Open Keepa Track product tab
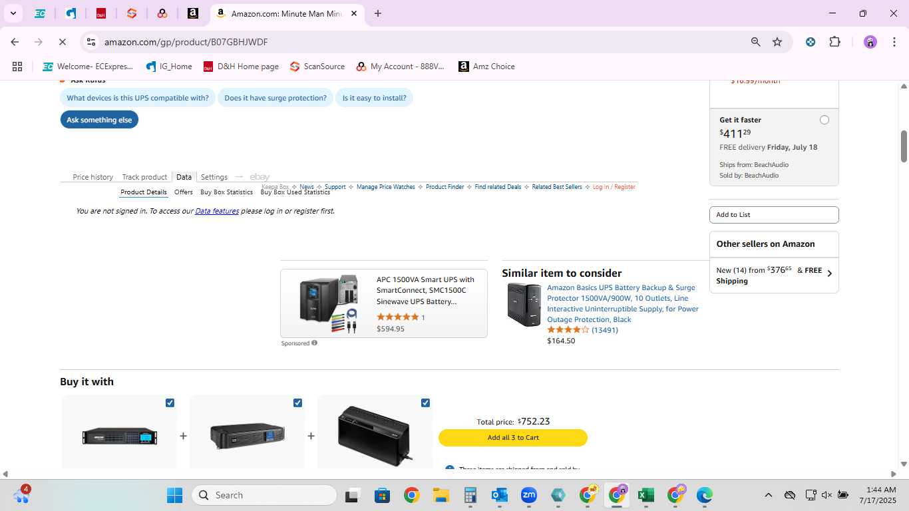The width and height of the screenshot is (909, 511). [144, 177]
